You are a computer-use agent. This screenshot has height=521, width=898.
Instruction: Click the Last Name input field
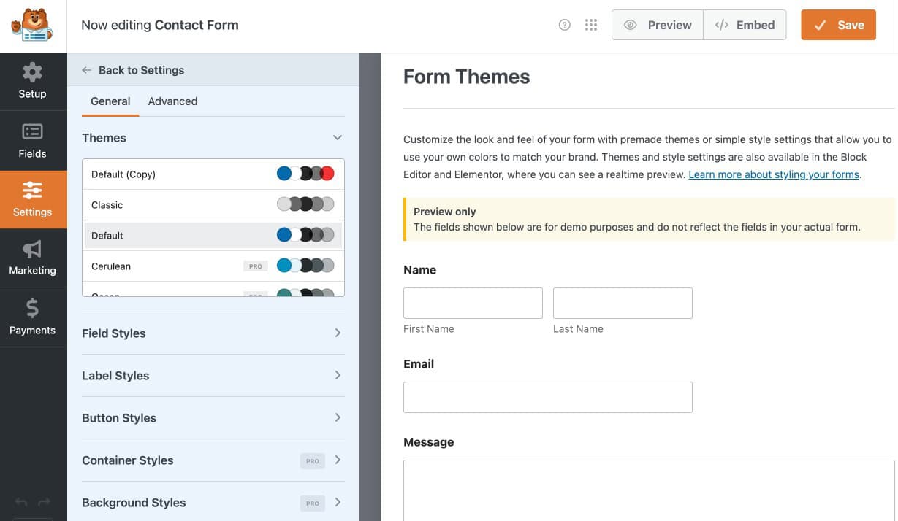(623, 303)
